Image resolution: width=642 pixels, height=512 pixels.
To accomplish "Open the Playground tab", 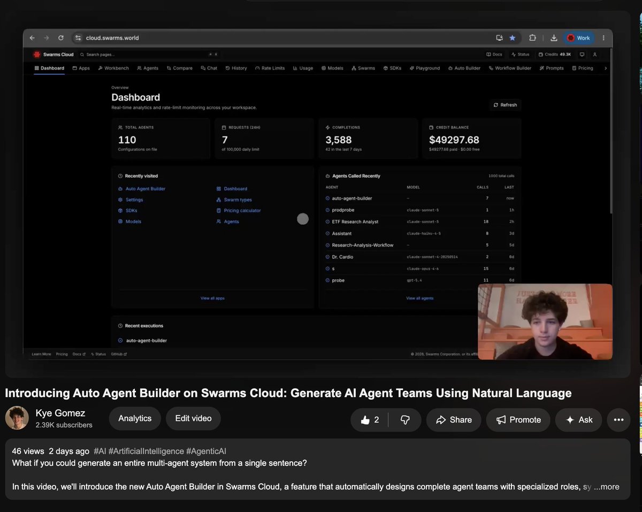I will coord(424,68).
